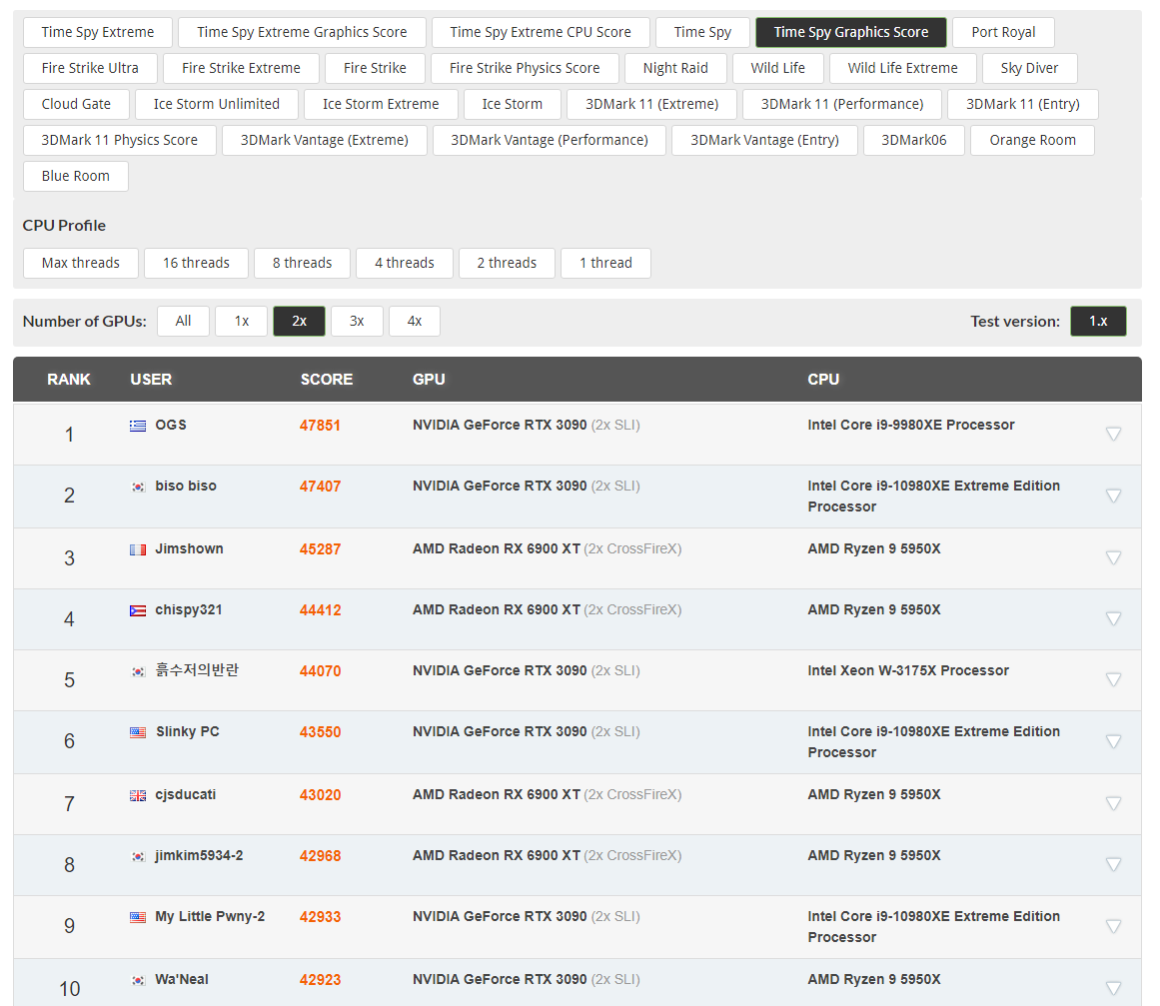Click the flag icon next to Wa'Neal
Viewport: 1160px width, 1006px height.
[138, 980]
